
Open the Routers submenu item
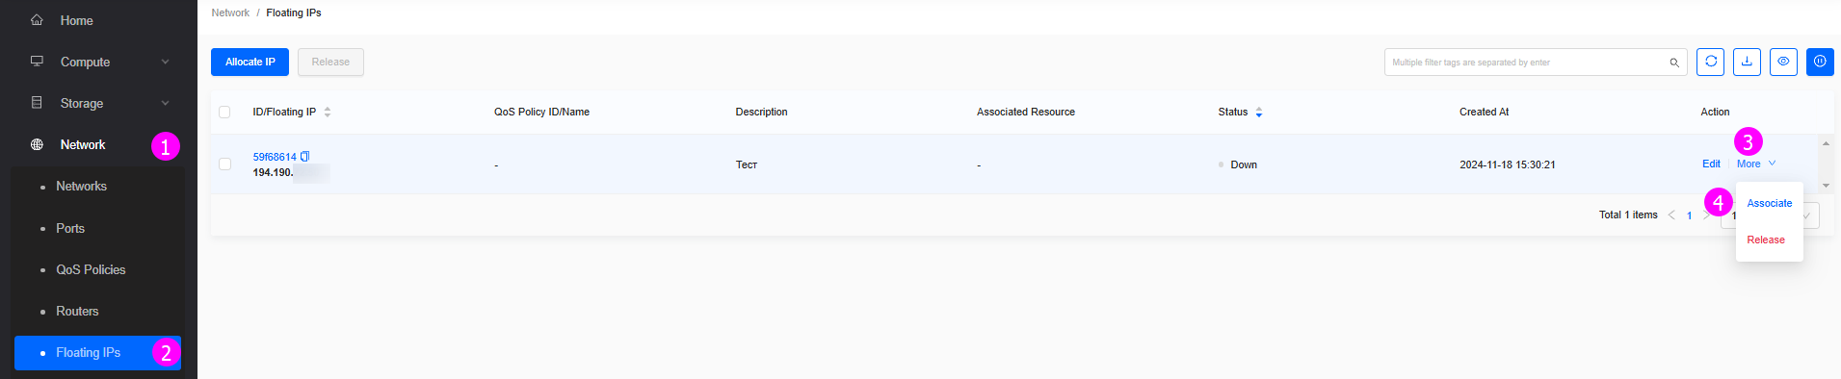77,311
